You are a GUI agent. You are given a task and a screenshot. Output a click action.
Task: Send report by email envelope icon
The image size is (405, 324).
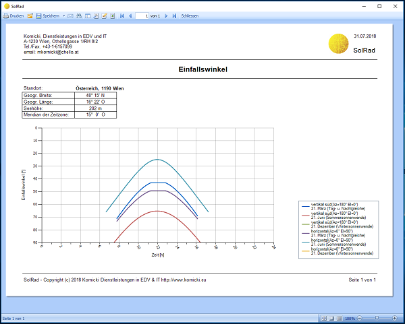tap(71, 15)
